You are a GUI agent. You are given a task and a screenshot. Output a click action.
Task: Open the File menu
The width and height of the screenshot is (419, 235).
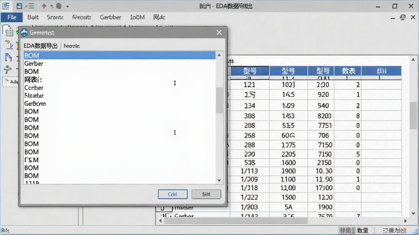coord(12,17)
